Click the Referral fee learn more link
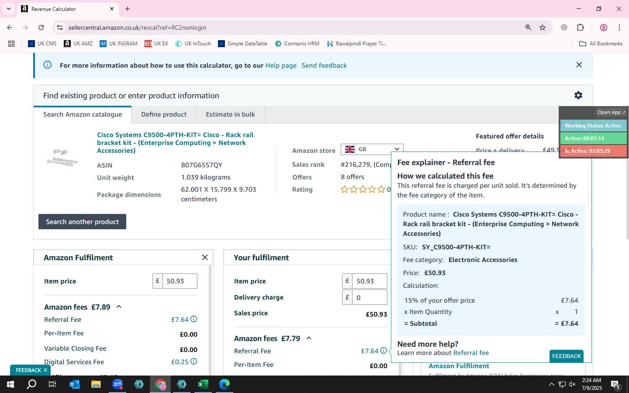629x393 pixels. [471, 353]
